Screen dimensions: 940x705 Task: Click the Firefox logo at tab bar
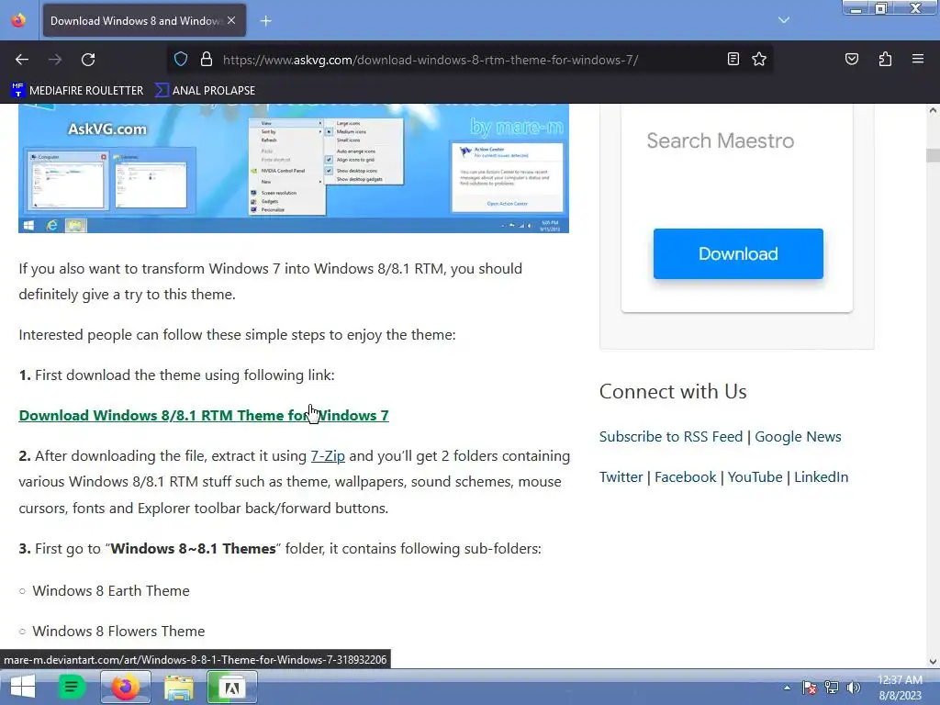click(18, 20)
